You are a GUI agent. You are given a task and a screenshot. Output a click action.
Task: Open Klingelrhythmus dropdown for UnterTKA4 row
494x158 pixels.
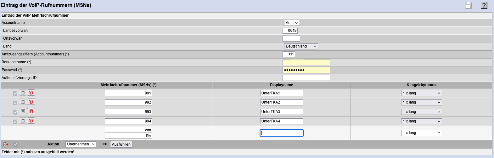click(421, 121)
